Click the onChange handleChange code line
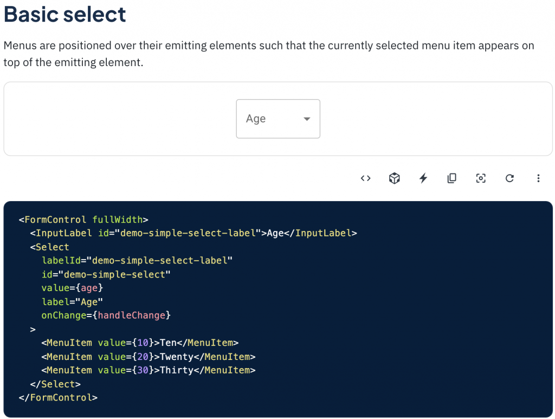The image size is (555, 419). click(x=106, y=315)
